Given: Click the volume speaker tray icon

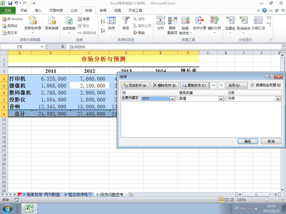Looking at the screenshot, I should point(256,208).
